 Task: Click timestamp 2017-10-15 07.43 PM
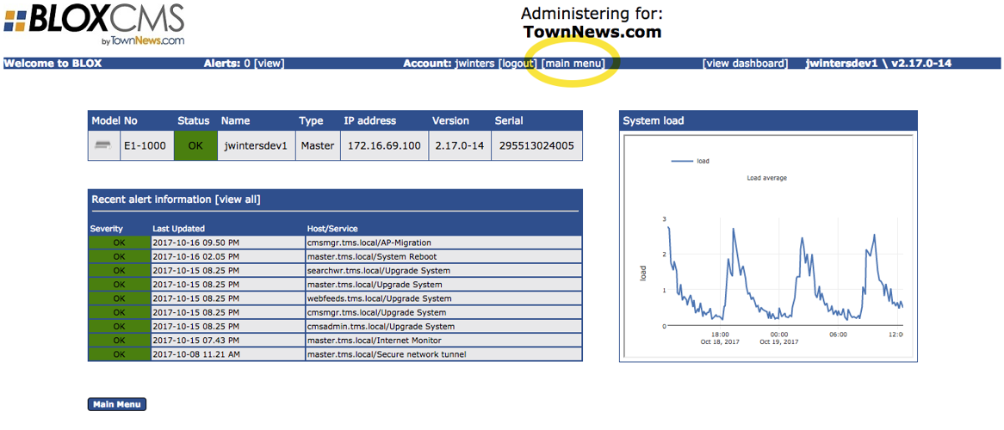[196, 341]
